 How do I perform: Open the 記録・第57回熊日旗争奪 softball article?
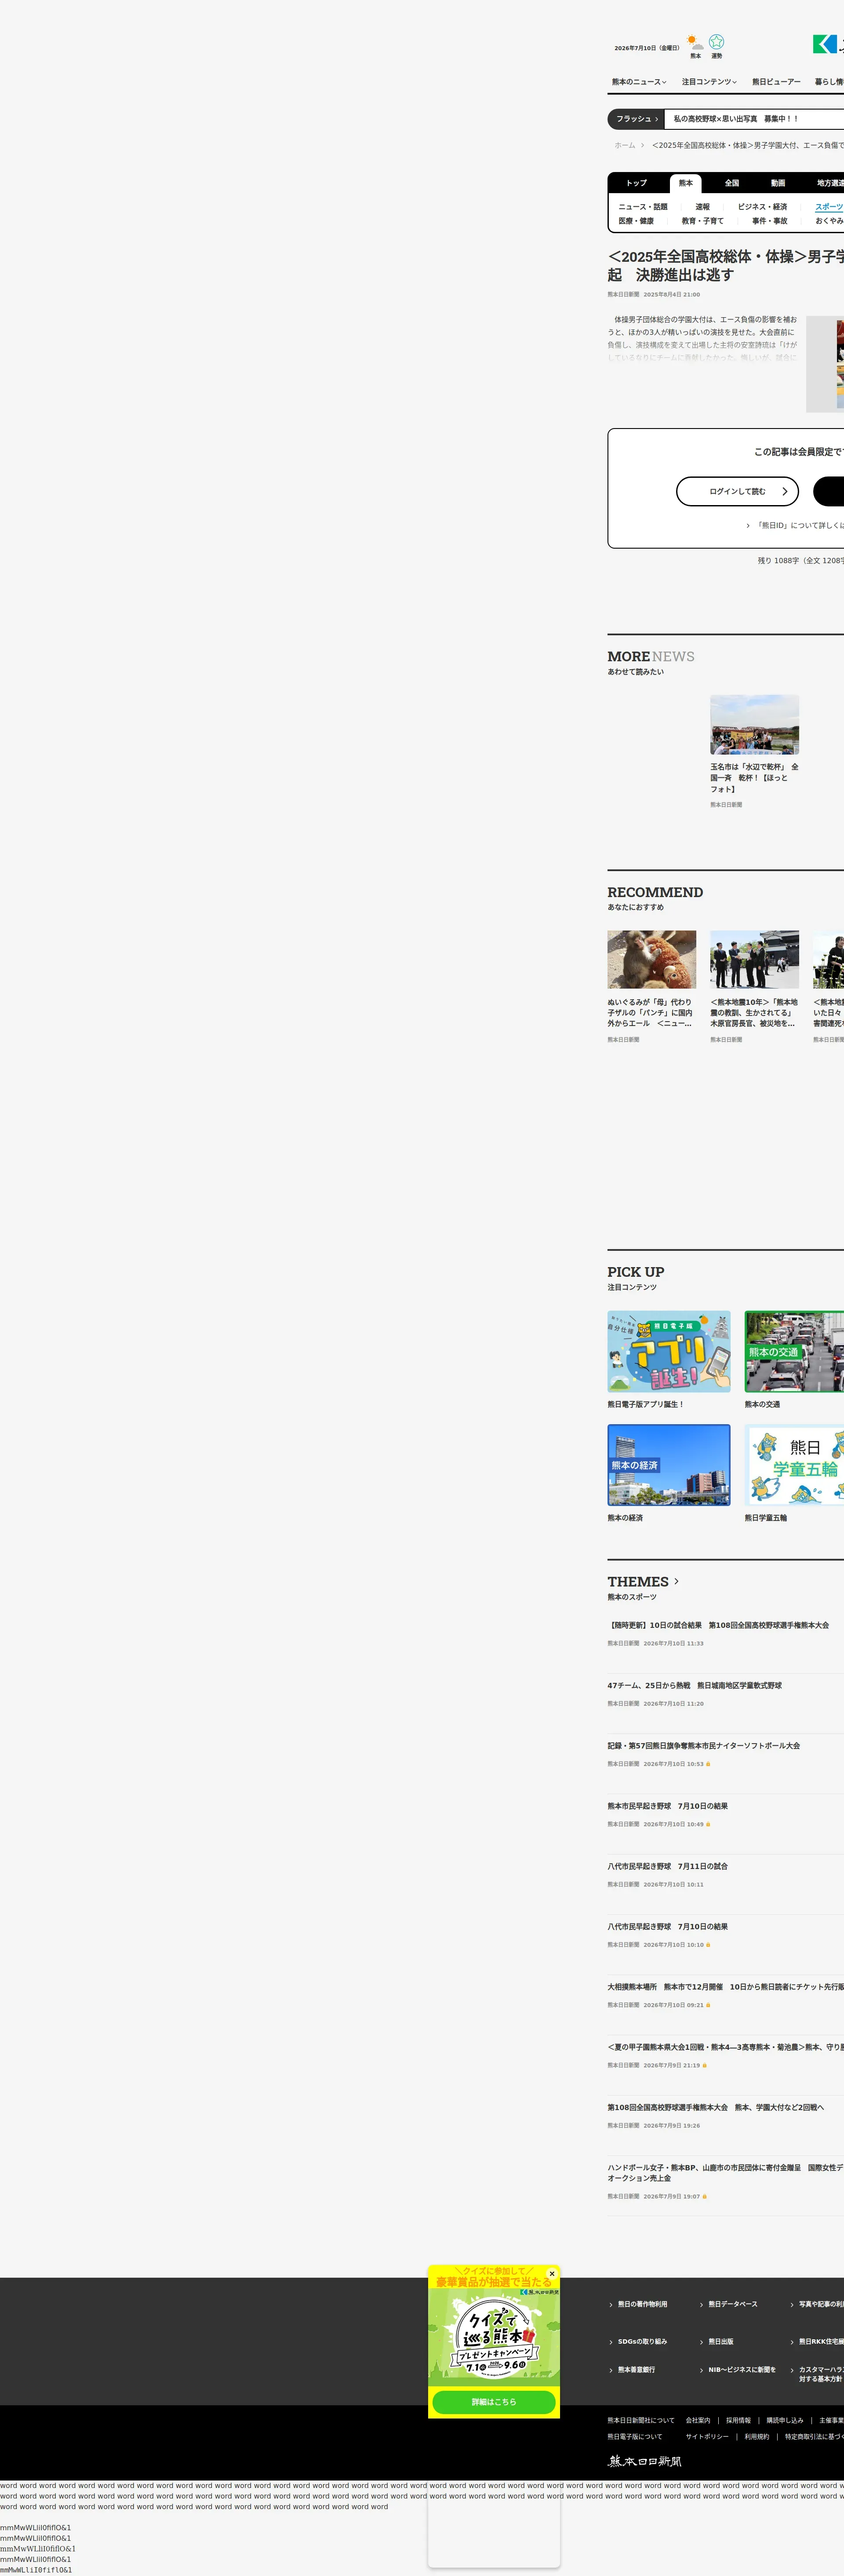(704, 1745)
